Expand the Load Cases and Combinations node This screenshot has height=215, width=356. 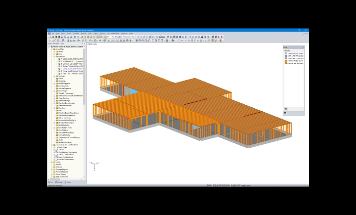pyautogui.click(x=52, y=145)
